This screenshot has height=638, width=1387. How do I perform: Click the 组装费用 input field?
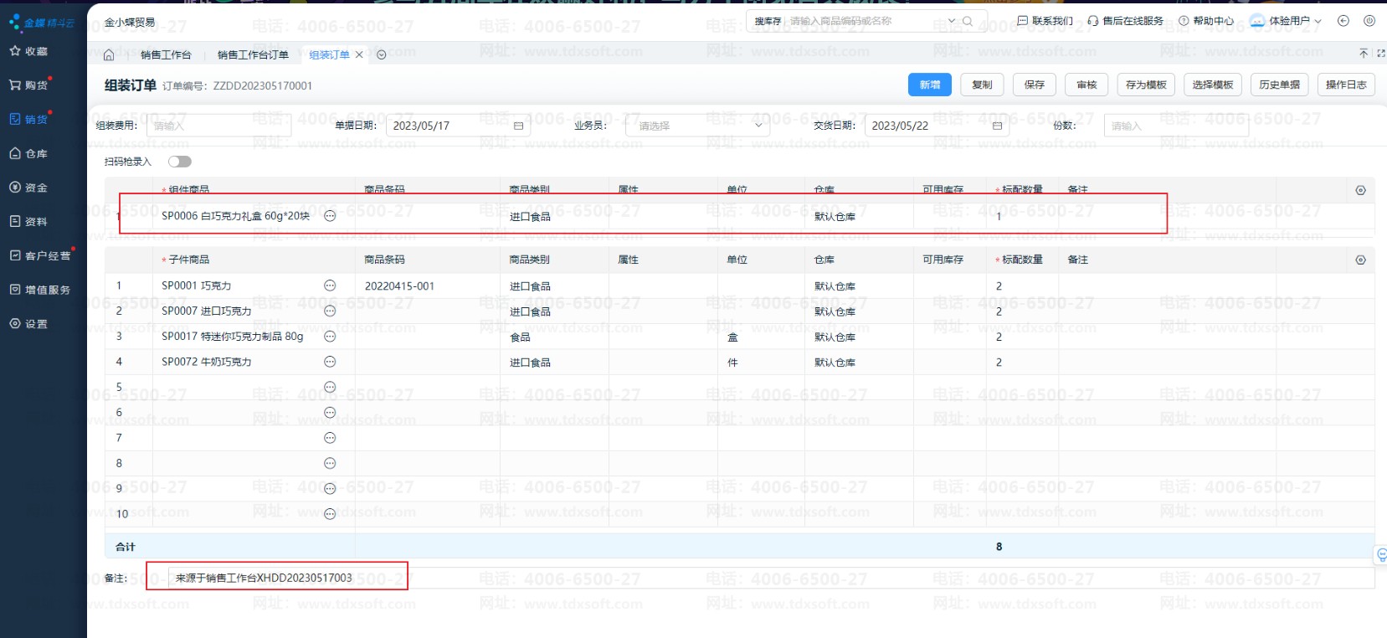point(219,126)
